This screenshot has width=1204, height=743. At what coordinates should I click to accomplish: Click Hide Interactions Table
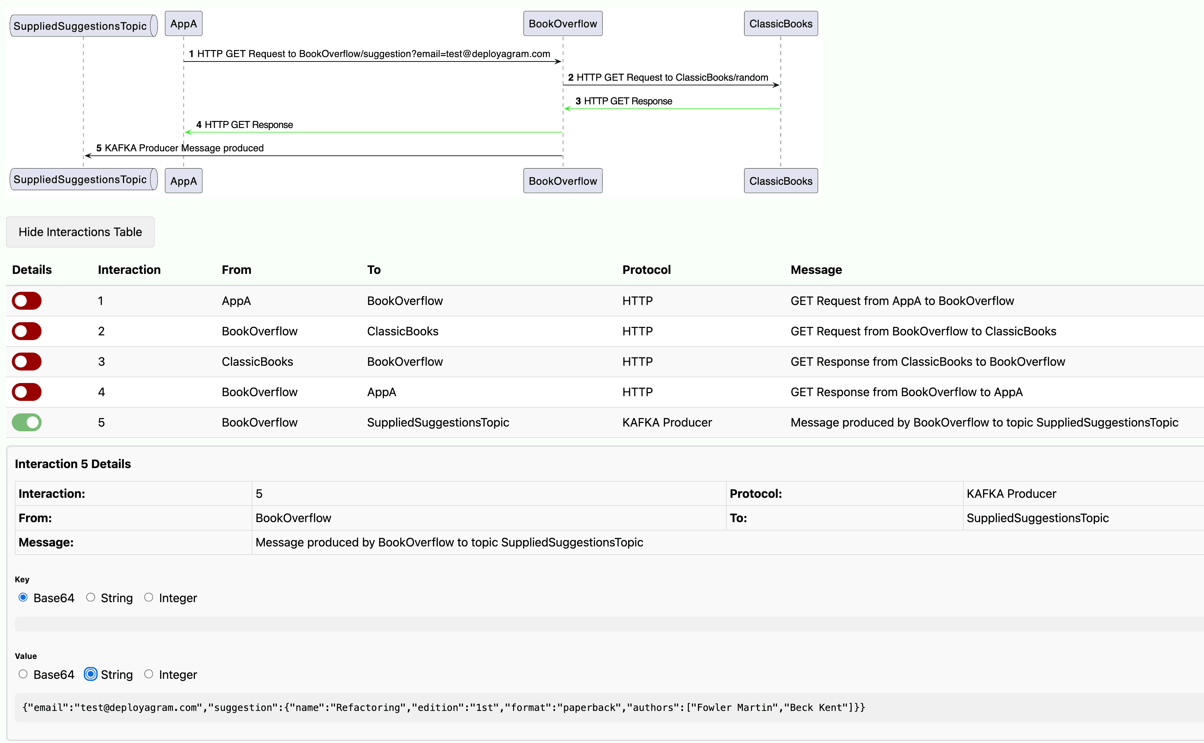tap(80, 232)
